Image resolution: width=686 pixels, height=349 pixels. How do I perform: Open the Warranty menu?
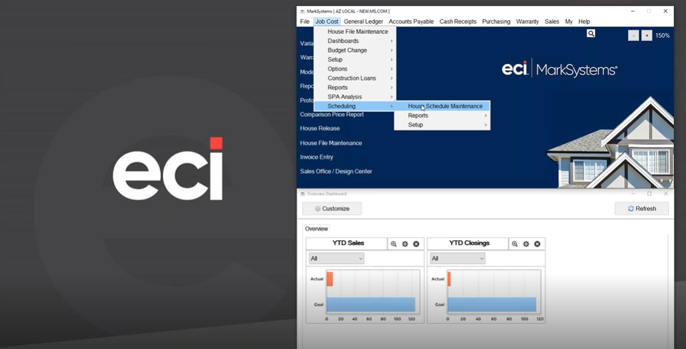click(527, 22)
